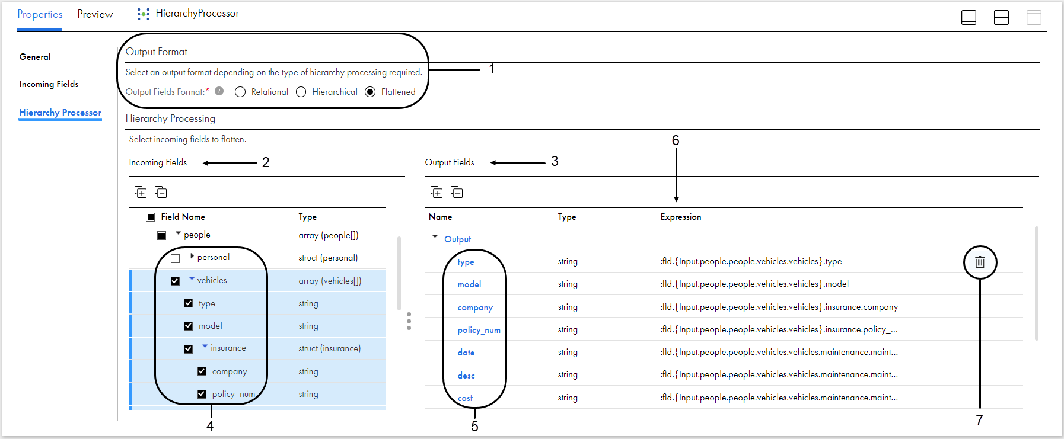Collapse the Output group node
1064x439 pixels.
tap(435, 236)
